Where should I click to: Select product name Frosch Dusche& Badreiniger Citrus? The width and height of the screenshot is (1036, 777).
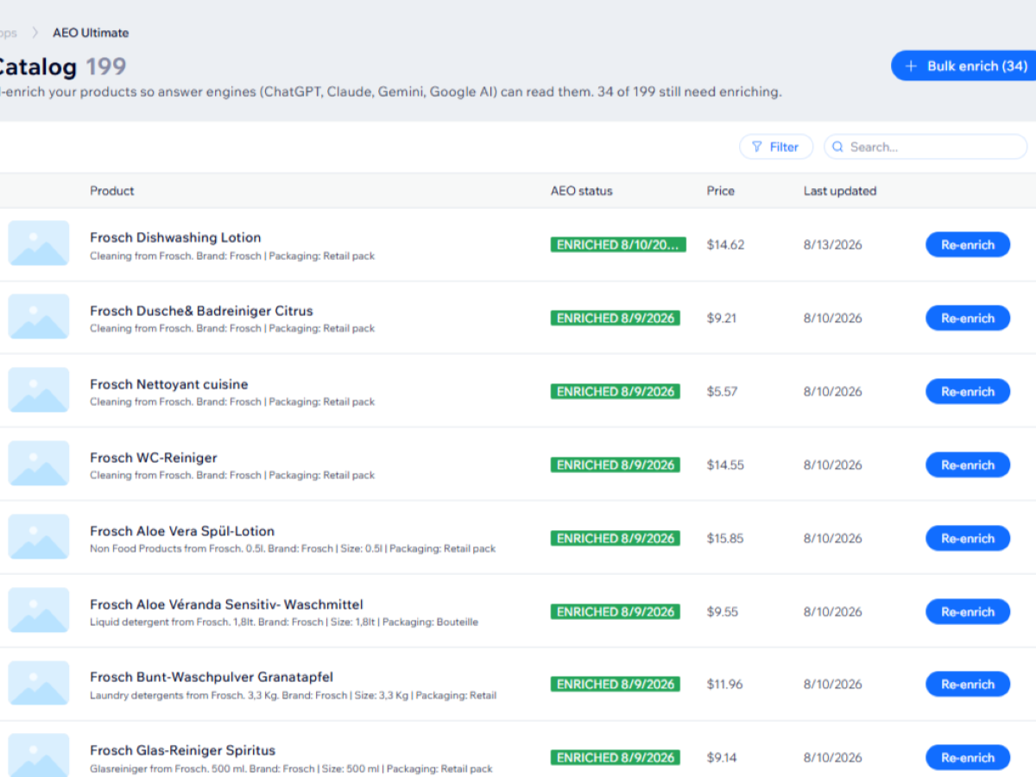[201, 311]
